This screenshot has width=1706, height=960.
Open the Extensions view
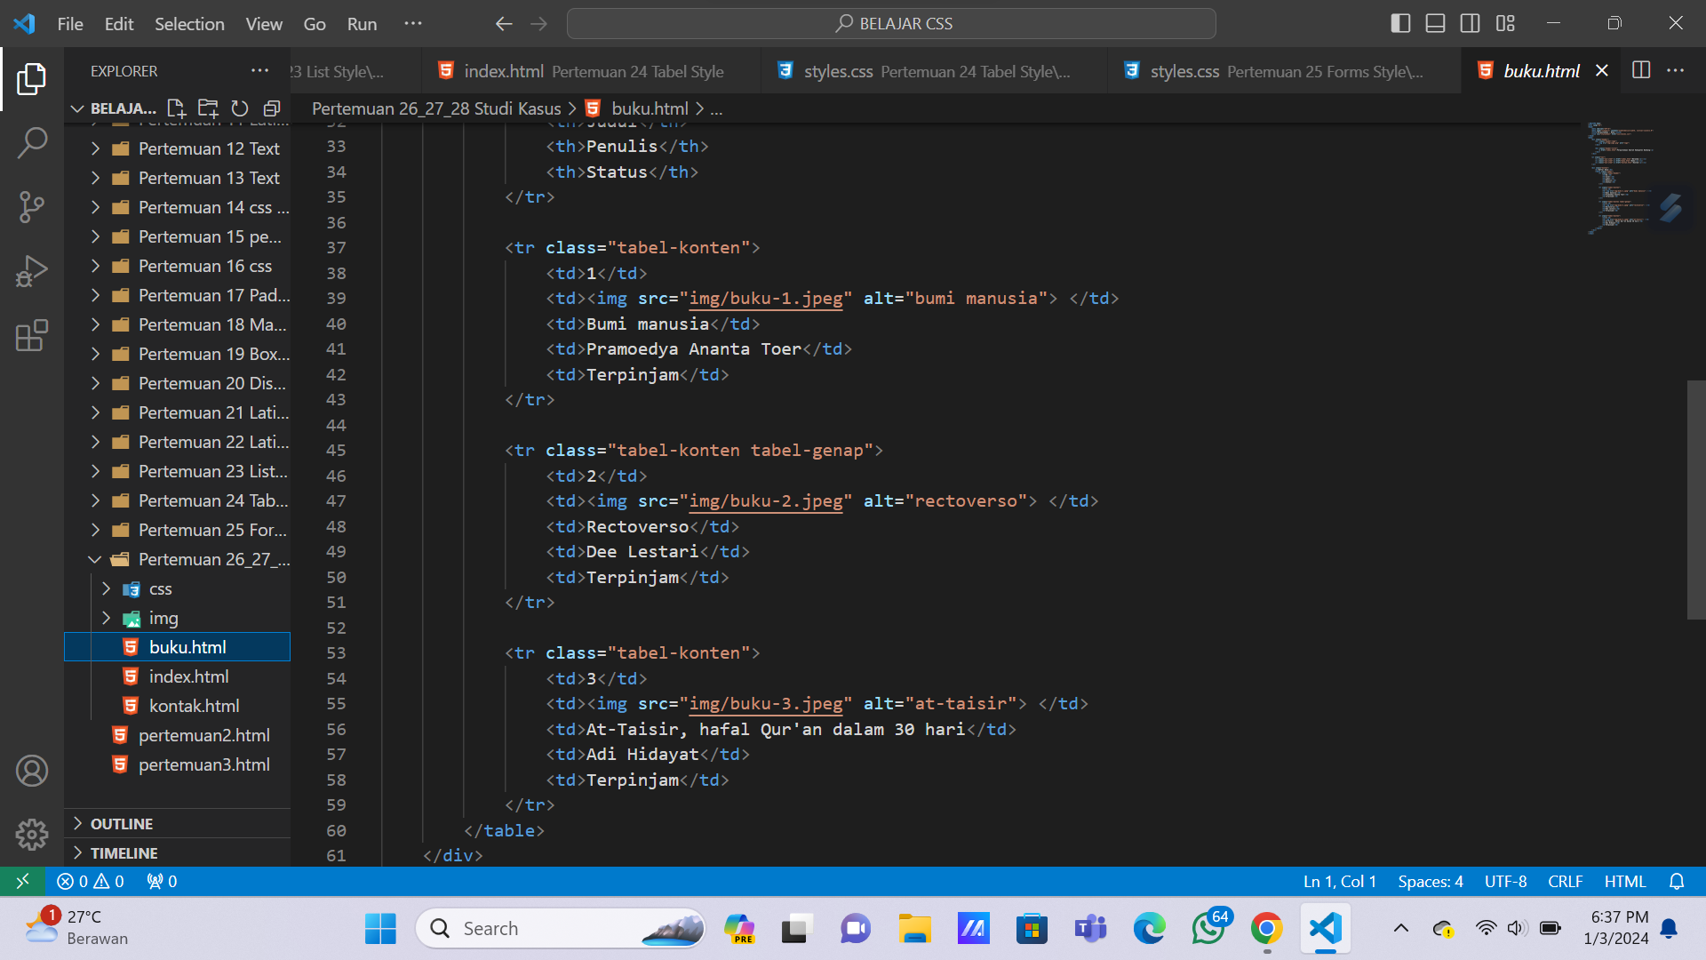[32, 336]
